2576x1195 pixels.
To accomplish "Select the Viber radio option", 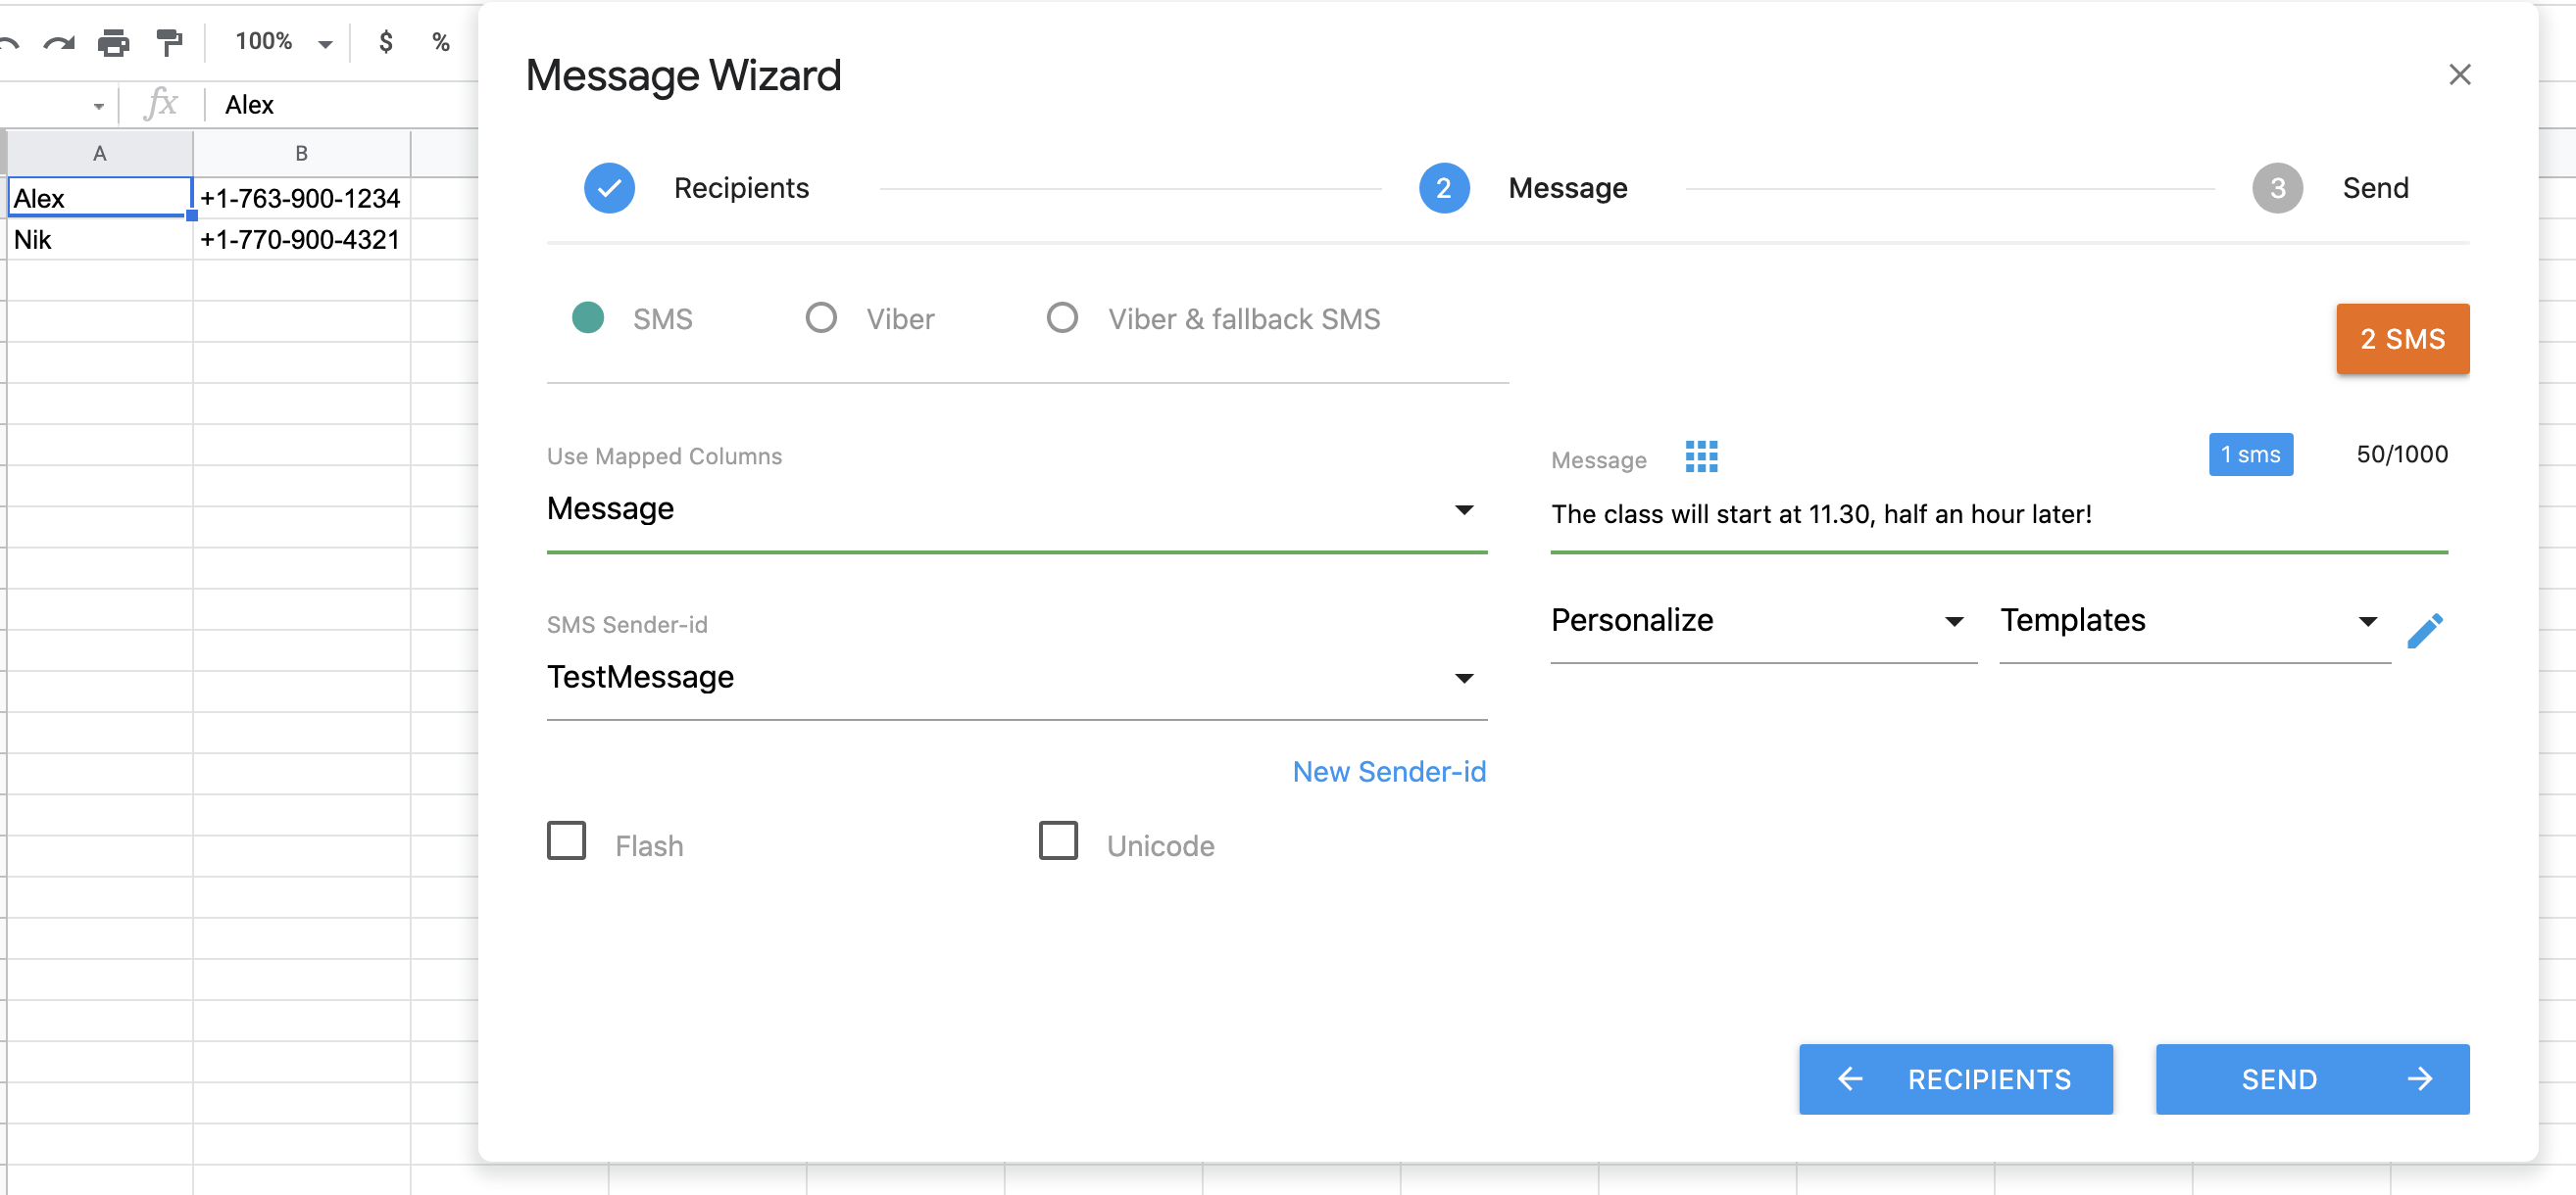I will point(821,317).
